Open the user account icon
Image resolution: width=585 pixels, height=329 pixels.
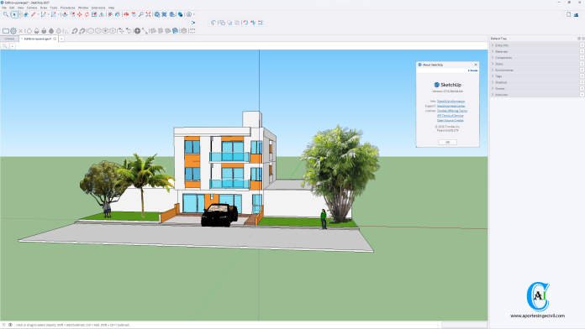[x=189, y=14]
